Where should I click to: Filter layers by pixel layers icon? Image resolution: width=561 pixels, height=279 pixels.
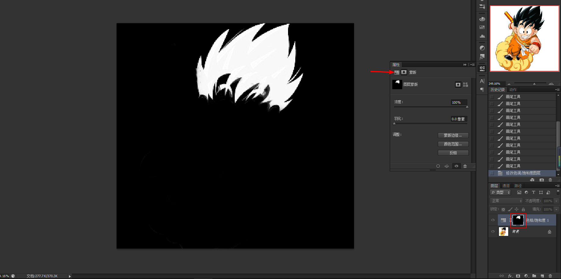click(519, 193)
